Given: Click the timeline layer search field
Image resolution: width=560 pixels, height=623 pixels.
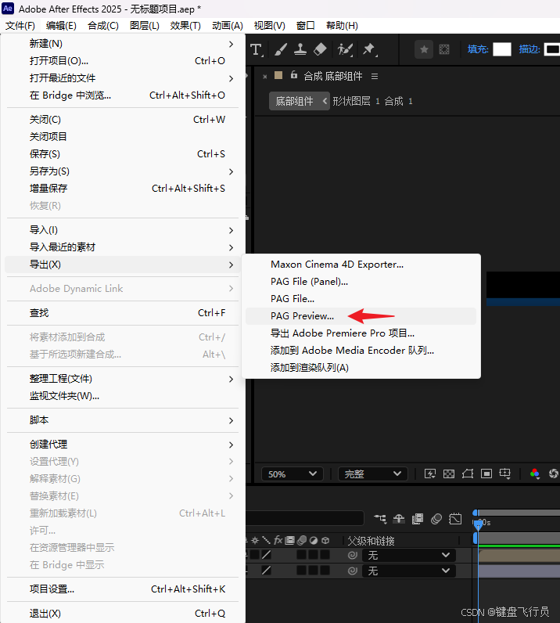Looking at the screenshot, I should (304, 518).
